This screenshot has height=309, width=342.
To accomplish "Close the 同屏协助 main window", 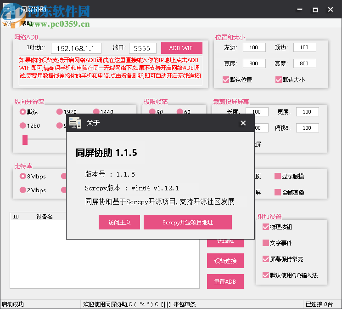I will coord(331,9).
